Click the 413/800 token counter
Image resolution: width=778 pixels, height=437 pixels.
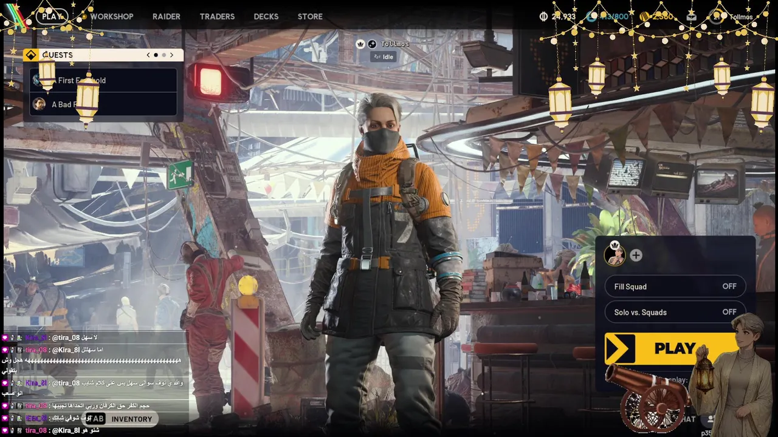tap(614, 16)
